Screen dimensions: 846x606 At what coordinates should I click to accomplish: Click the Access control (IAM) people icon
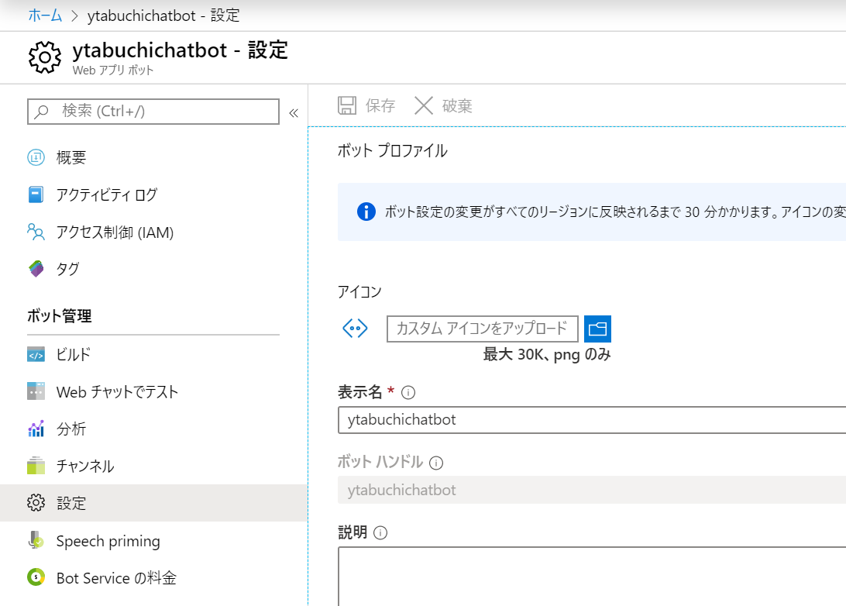pyautogui.click(x=36, y=232)
